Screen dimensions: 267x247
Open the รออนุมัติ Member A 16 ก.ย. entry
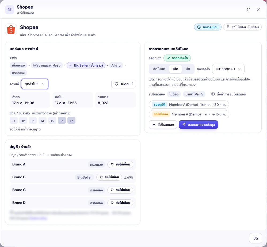[189, 105]
